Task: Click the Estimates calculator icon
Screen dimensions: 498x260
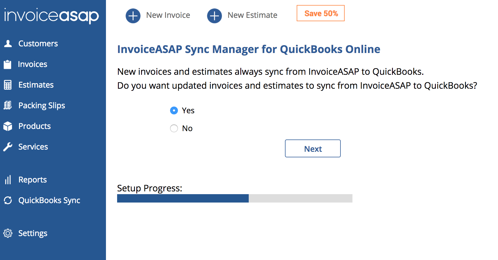Action: pos(8,85)
